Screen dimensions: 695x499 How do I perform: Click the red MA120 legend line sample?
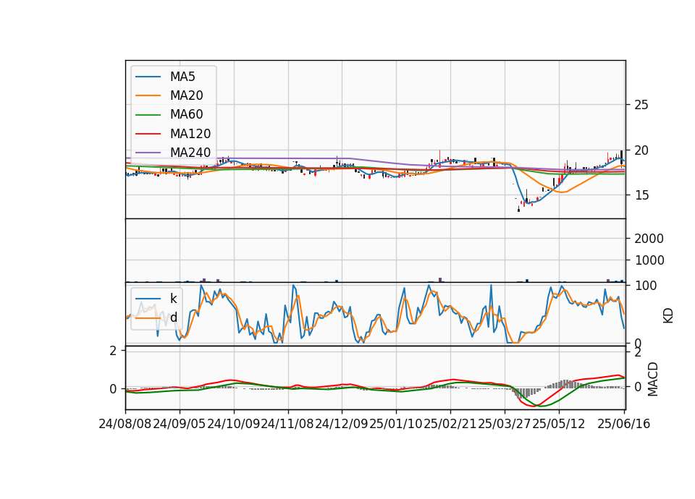click(148, 134)
